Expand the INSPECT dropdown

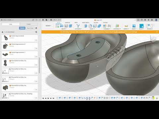(x=126, y=29)
